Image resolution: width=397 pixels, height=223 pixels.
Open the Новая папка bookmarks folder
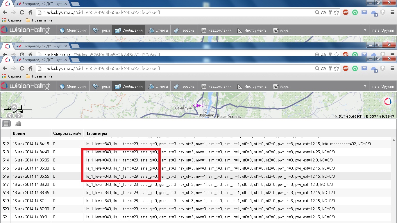coord(39,76)
